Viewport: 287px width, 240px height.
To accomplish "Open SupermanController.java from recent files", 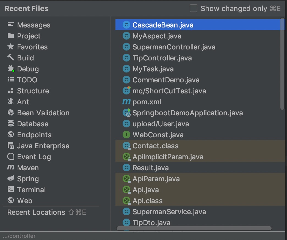I will pos(174,47).
